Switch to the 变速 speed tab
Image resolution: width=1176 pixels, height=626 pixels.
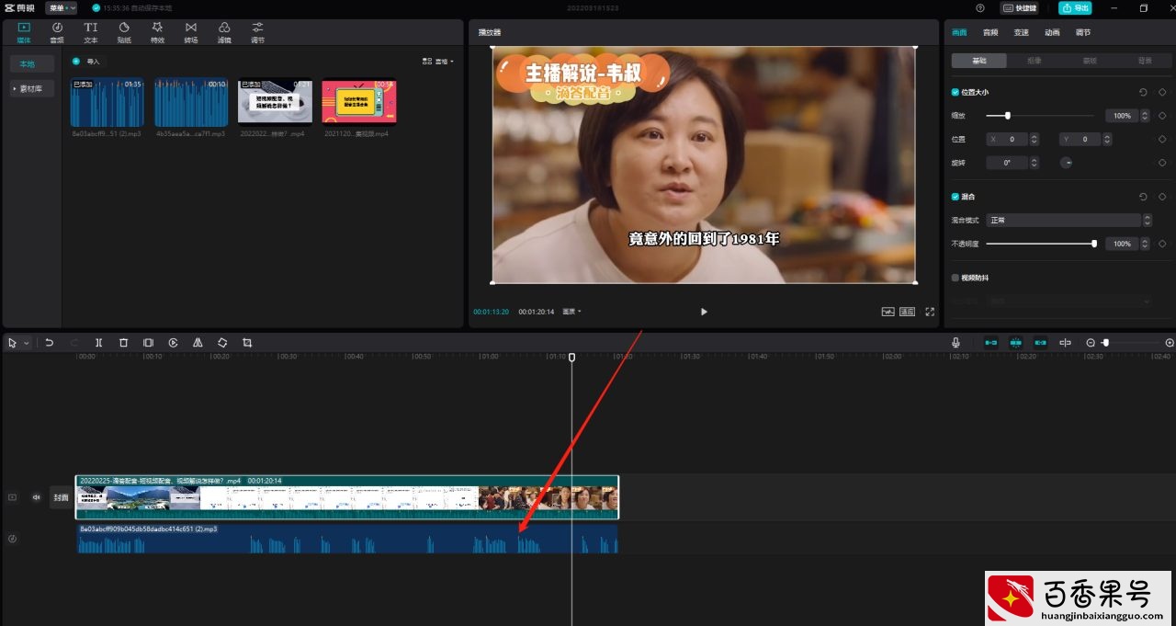point(1022,32)
